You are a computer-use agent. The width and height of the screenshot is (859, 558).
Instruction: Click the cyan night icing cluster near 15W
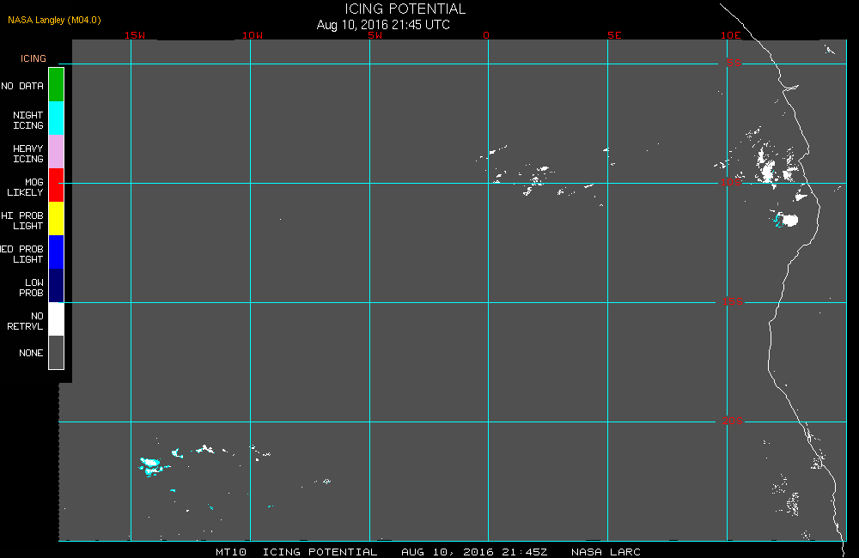coord(152,465)
